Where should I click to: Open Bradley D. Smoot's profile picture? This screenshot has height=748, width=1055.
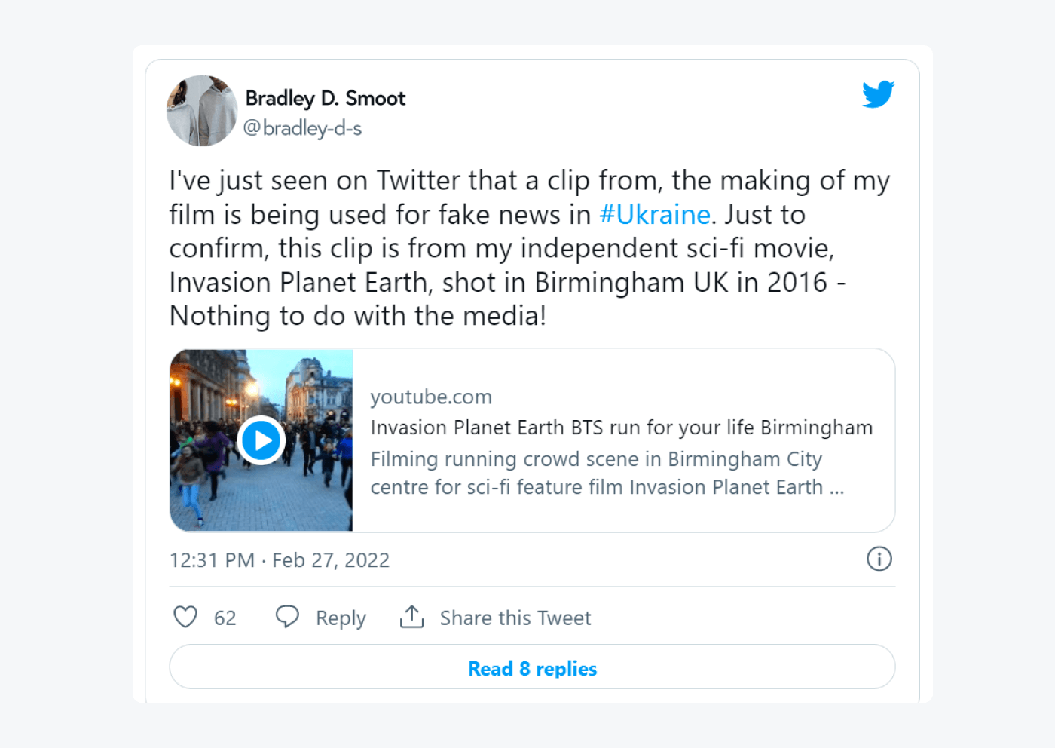click(202, 110)
